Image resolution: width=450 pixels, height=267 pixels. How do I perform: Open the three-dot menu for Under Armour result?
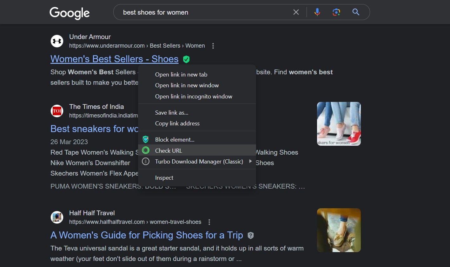click(x=213, y=46)
